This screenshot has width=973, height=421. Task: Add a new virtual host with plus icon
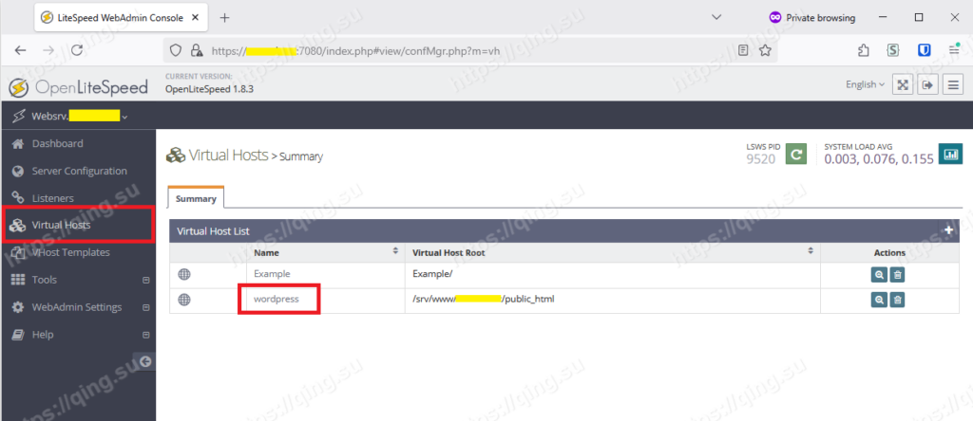pyautogui.click(x=948, y=230)
